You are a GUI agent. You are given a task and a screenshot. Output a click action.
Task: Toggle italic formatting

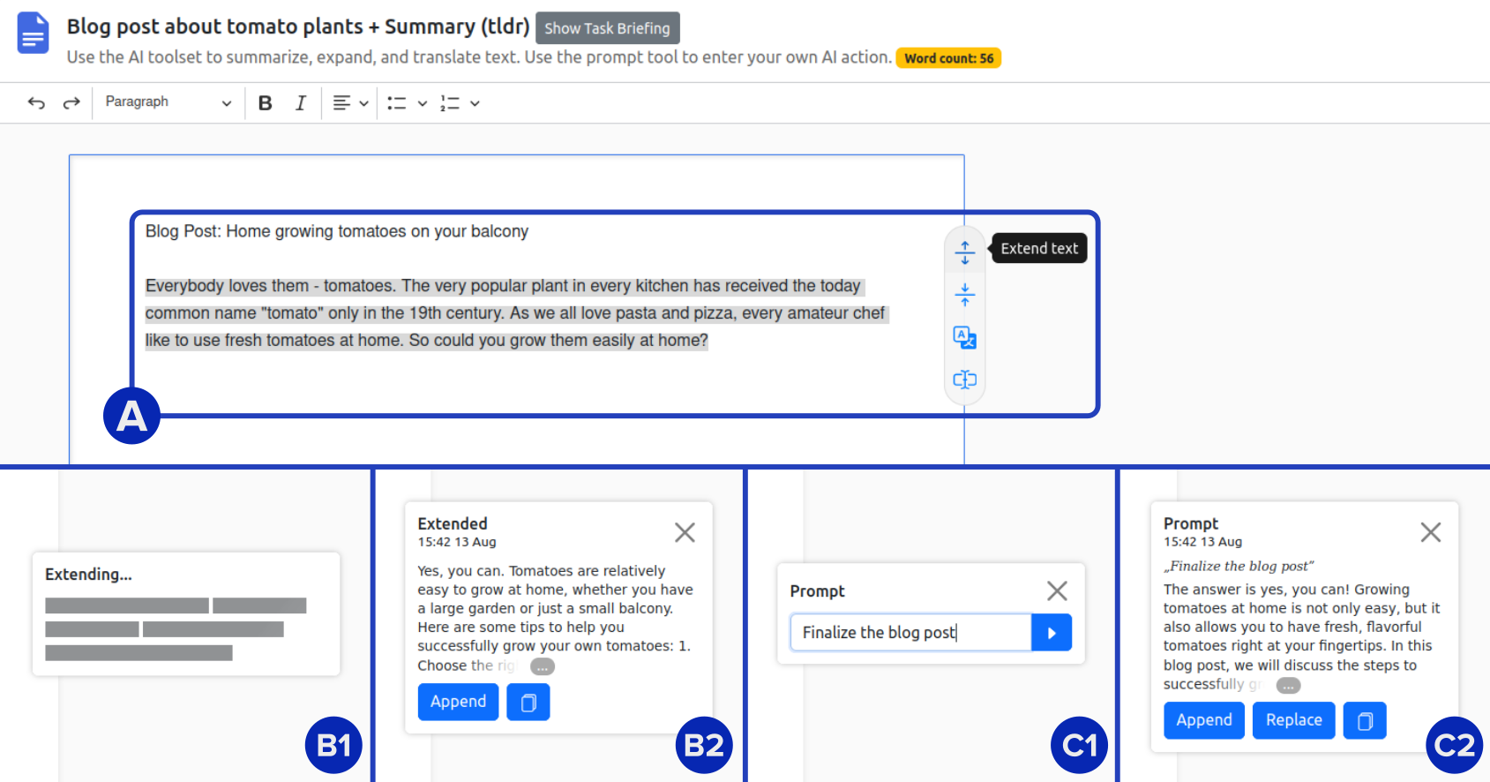click(x=300, y=103)
